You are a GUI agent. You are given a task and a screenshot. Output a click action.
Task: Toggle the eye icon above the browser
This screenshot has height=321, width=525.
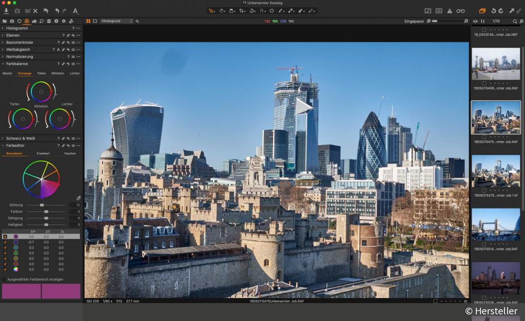475,21
